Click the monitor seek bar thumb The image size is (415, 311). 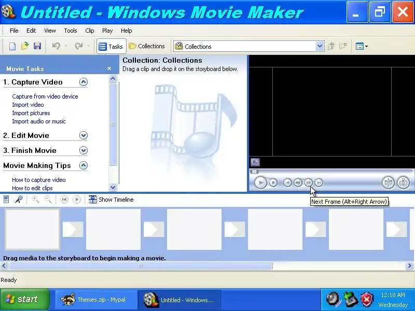click(254, 172)
